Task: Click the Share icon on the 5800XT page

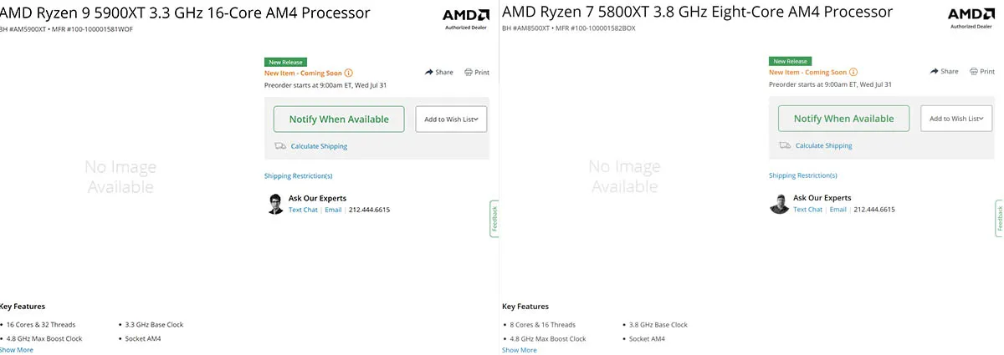Action: click(x=935, y=71)
